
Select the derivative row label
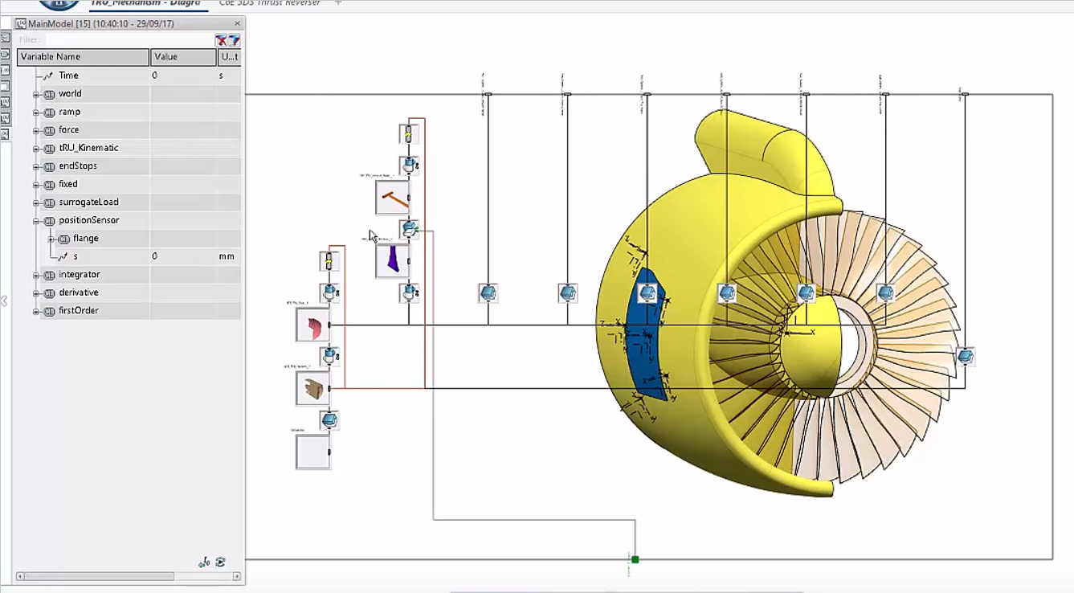(78, 292)
